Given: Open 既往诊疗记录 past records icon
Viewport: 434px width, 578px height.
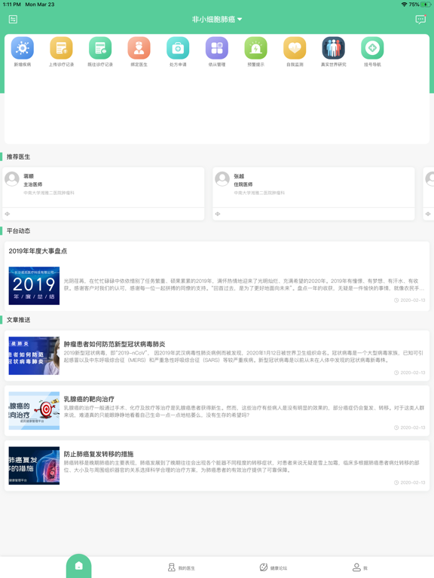Looking at the screenshot, I should pyautogui.click(x=100, y=48).
